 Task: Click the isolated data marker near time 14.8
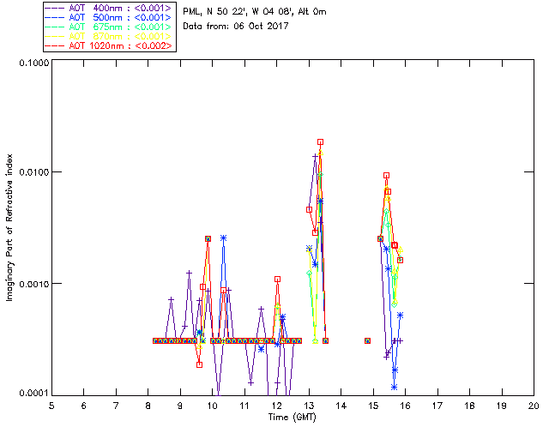click(x=367, y=340)
